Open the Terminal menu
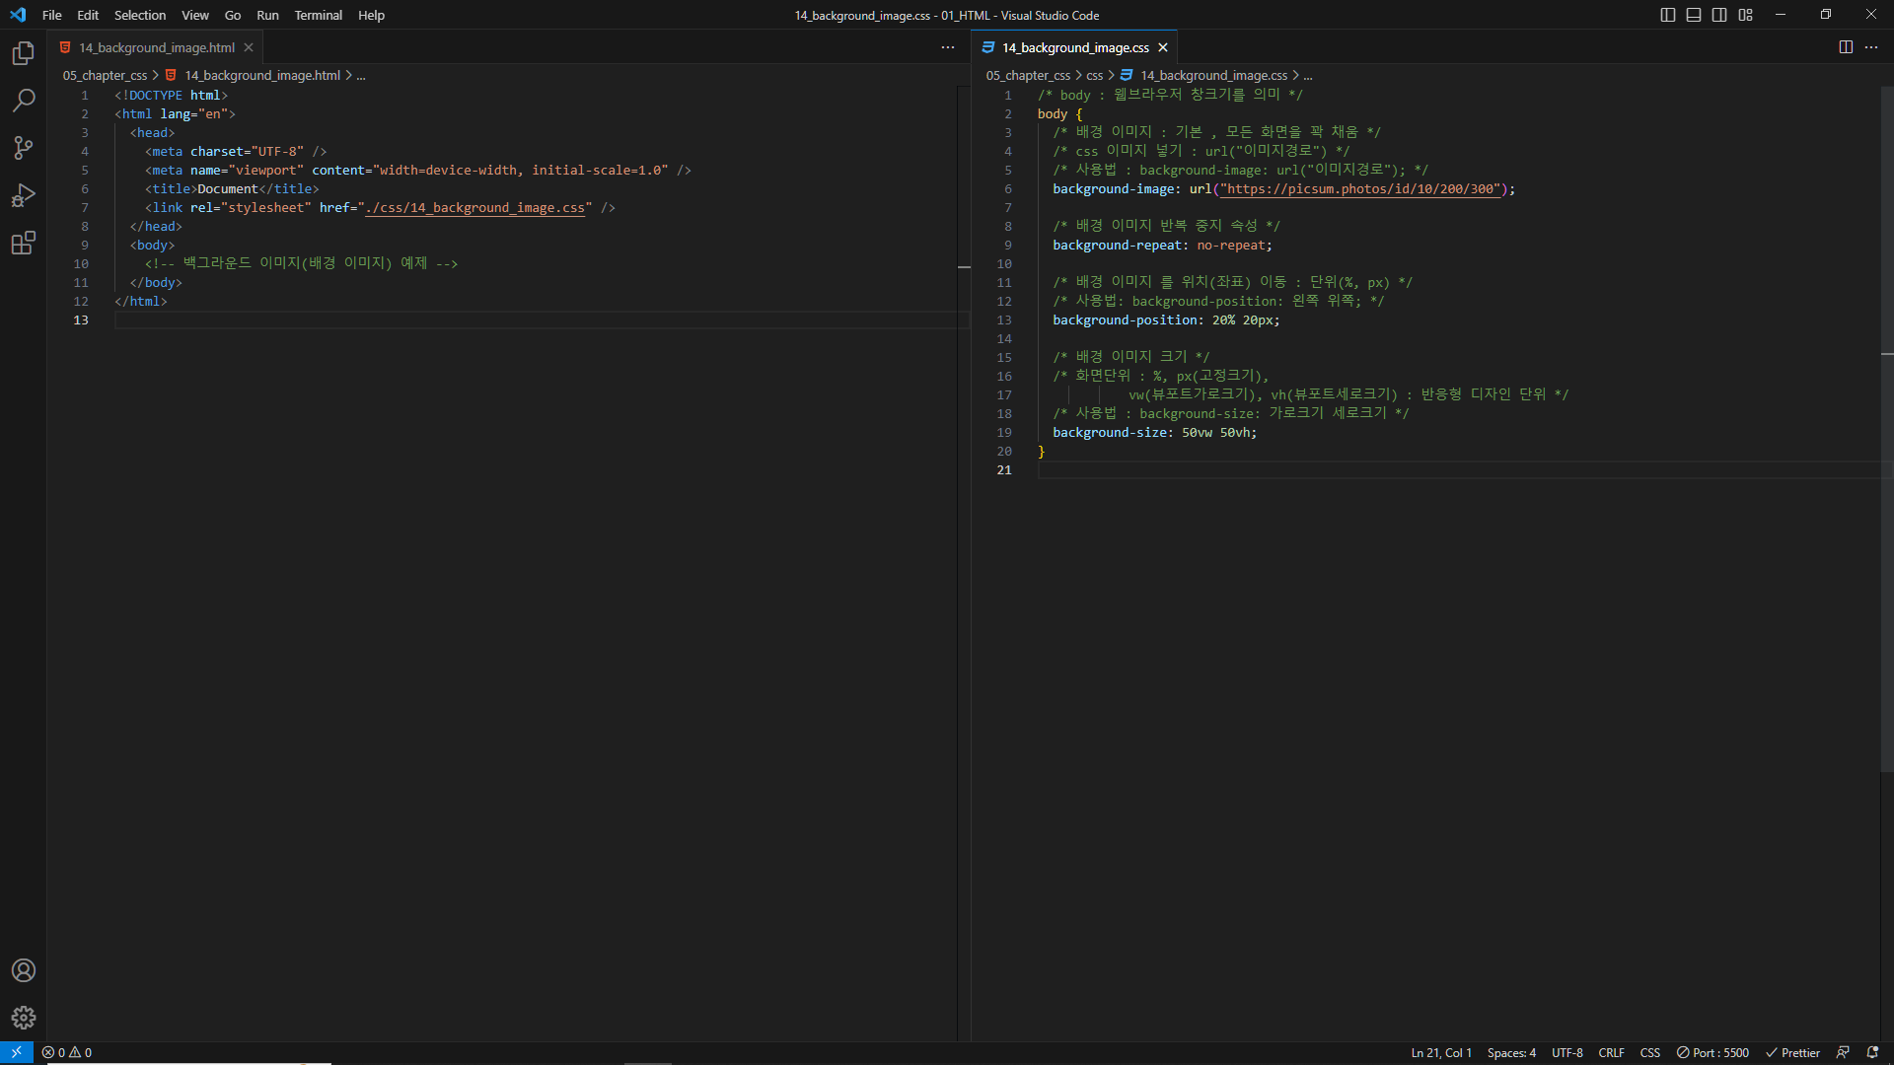This screenshot has width=1894, height=1065. [x=318, y=15]
